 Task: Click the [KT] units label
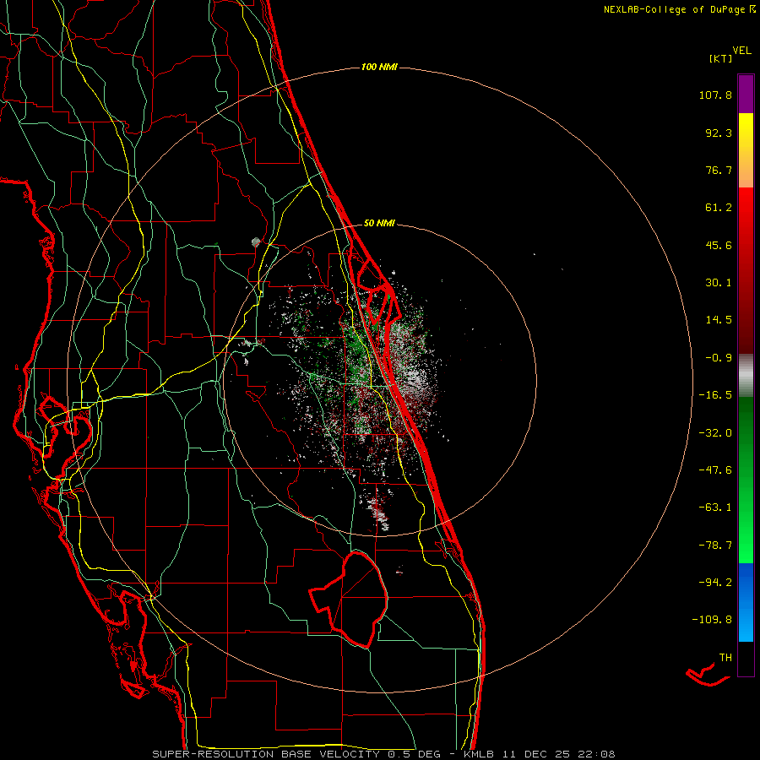pyautogui.click(x=721, y=58)
